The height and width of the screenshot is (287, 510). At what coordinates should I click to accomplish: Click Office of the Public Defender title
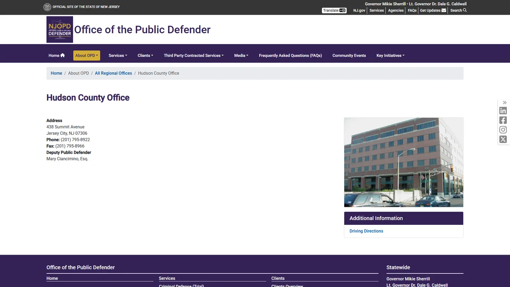click(142, 29)
